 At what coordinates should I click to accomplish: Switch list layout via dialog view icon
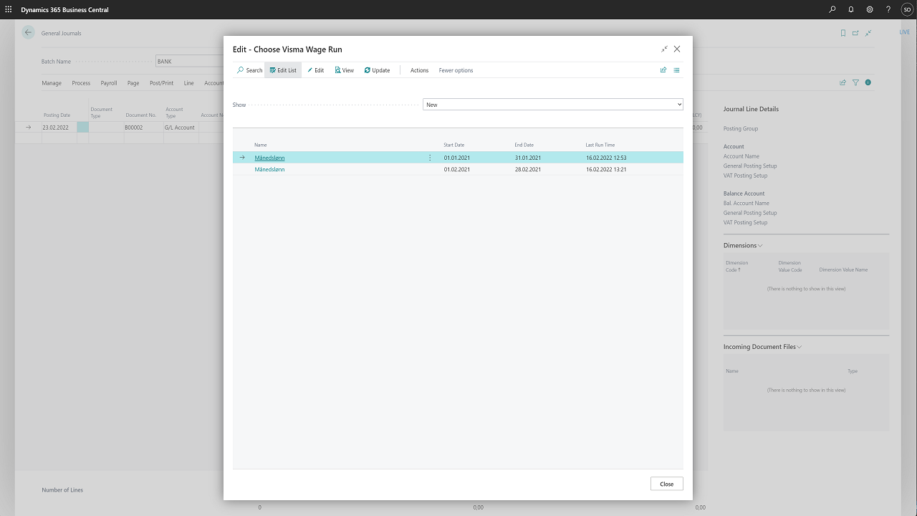pyautogui.click(x=676, y=70)
